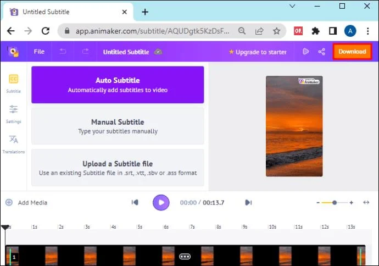Click the orange Download button
379x266 pixels.
click(x=352, y=52)
